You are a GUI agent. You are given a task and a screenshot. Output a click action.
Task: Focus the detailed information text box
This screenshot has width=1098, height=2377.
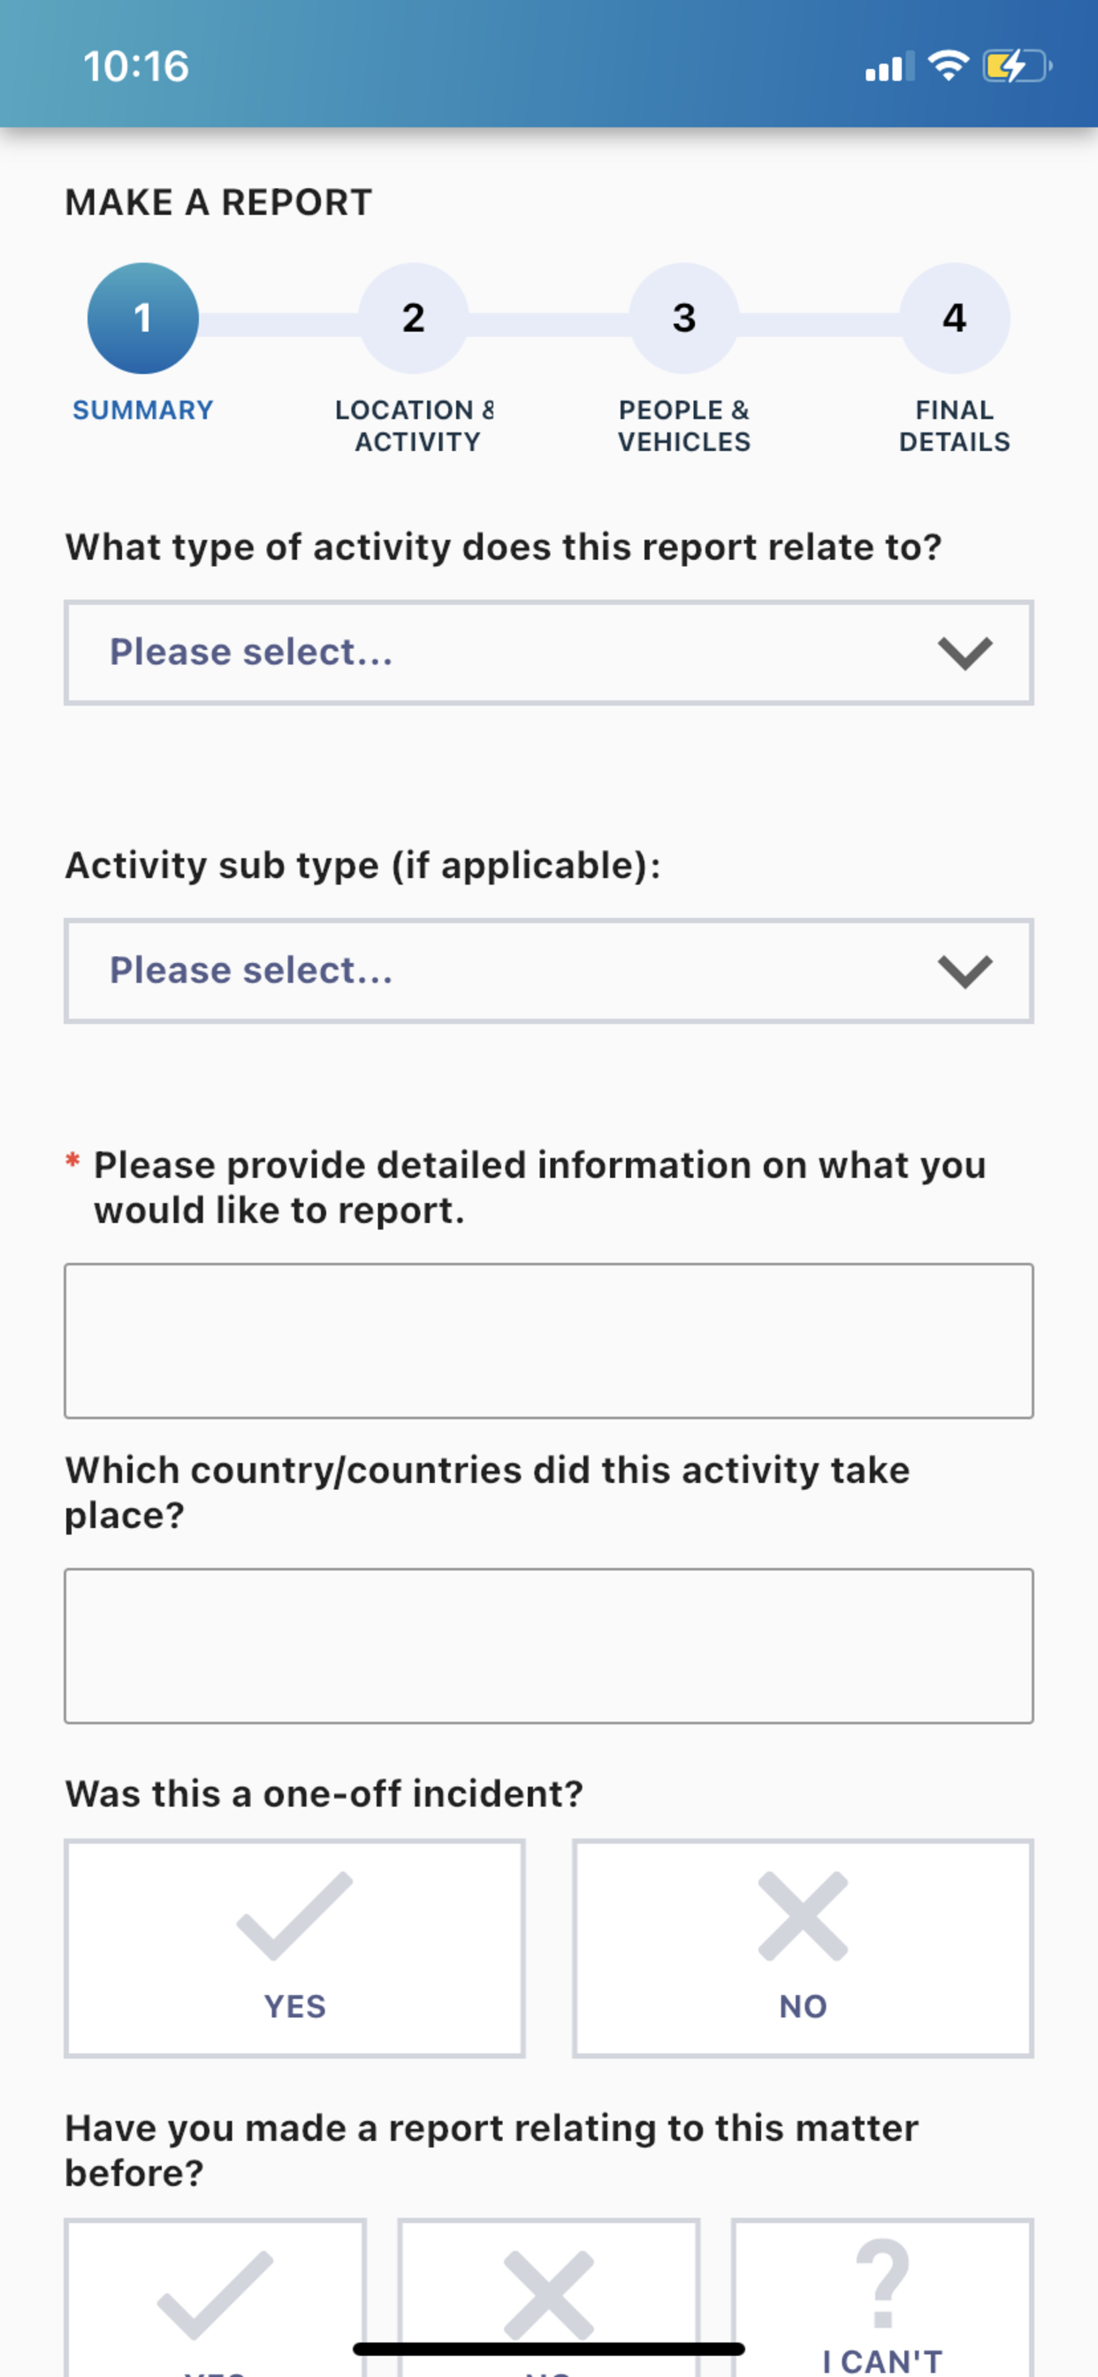point(549,1341)
